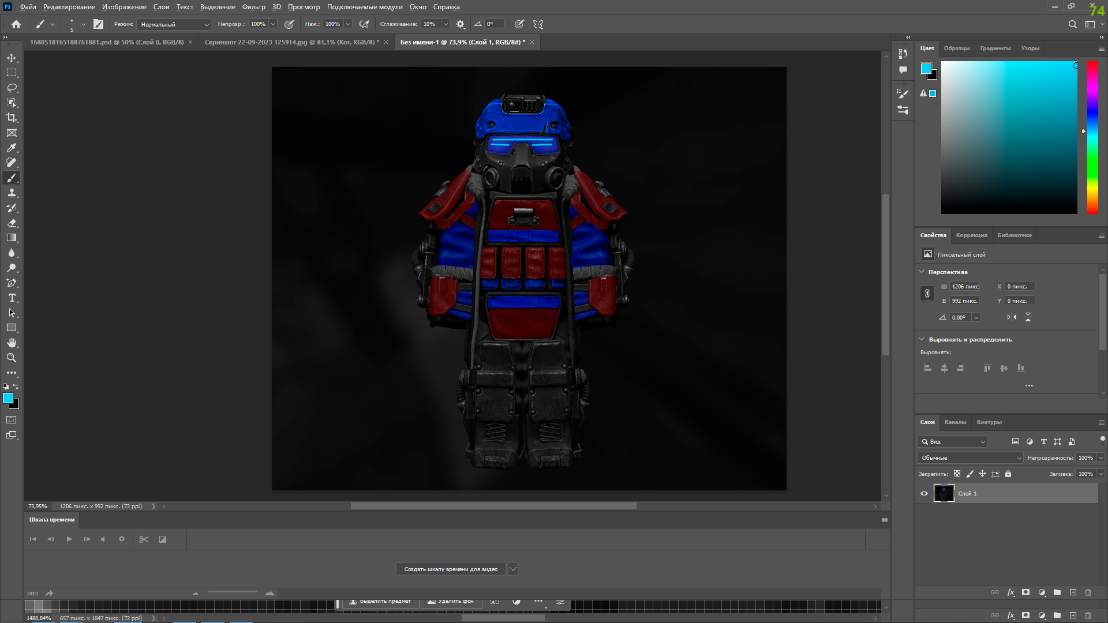
Task: Open brush preset picker dropdown
Action: click(83, 24)
